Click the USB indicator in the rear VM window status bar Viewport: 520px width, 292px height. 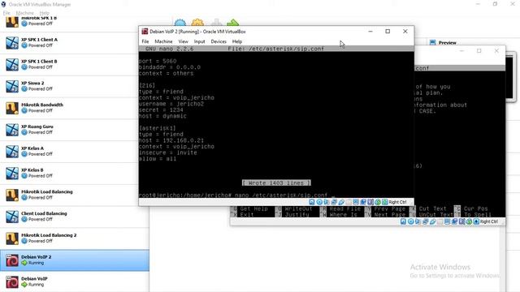[x=433, y=221]
